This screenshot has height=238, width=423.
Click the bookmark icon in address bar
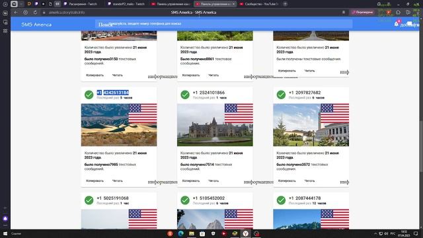tap(344, 13)
